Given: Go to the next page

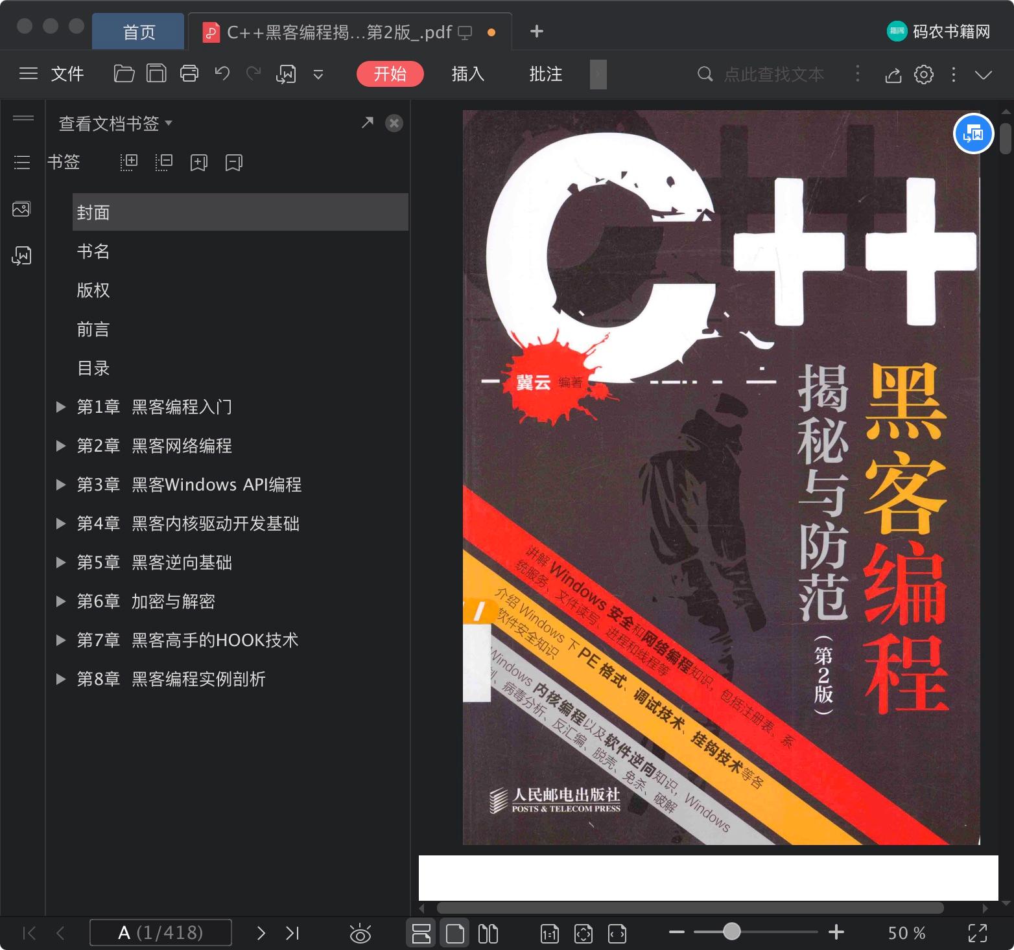Looking at the screenshot, I should pos(261,933).
